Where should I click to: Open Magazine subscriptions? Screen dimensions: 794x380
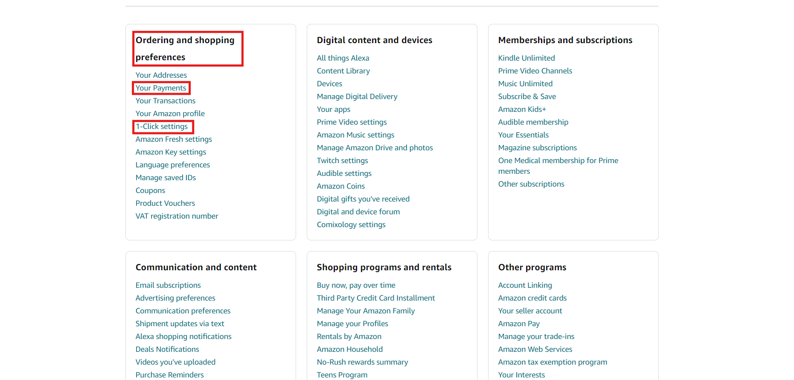coord(538,148)
